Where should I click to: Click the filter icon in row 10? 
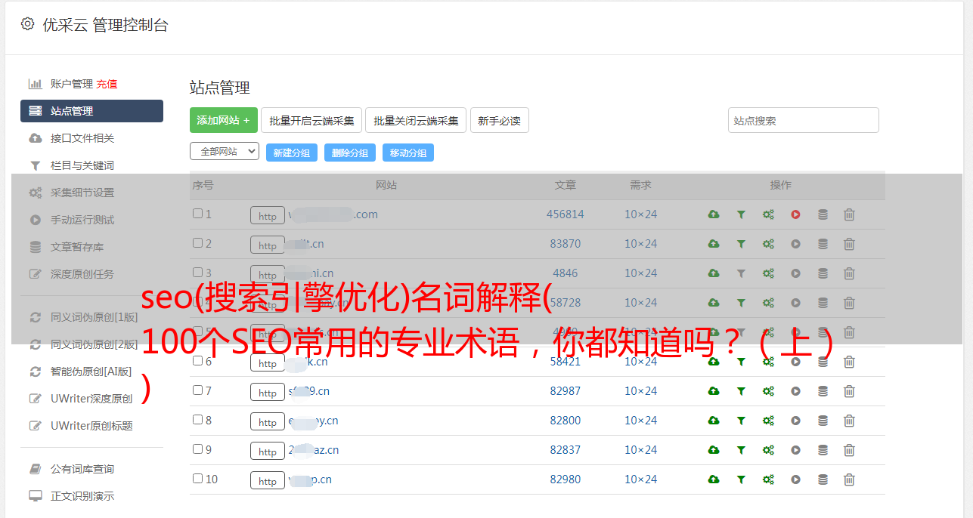coord(741,479)
